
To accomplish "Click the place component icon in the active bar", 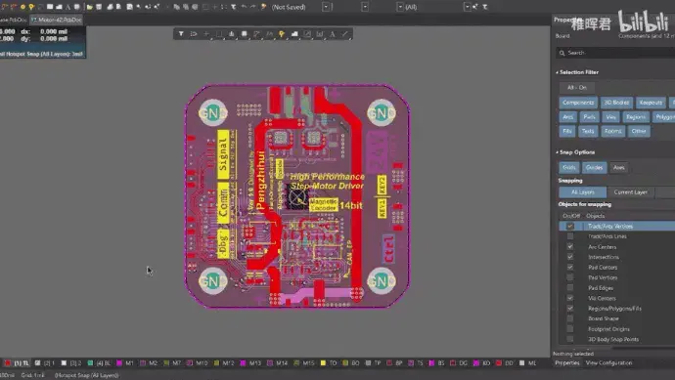I will coord(245,33).
